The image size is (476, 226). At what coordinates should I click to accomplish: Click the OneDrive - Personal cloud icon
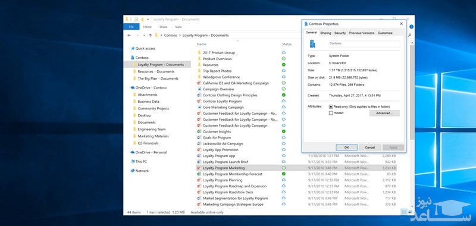click(133, 152)
